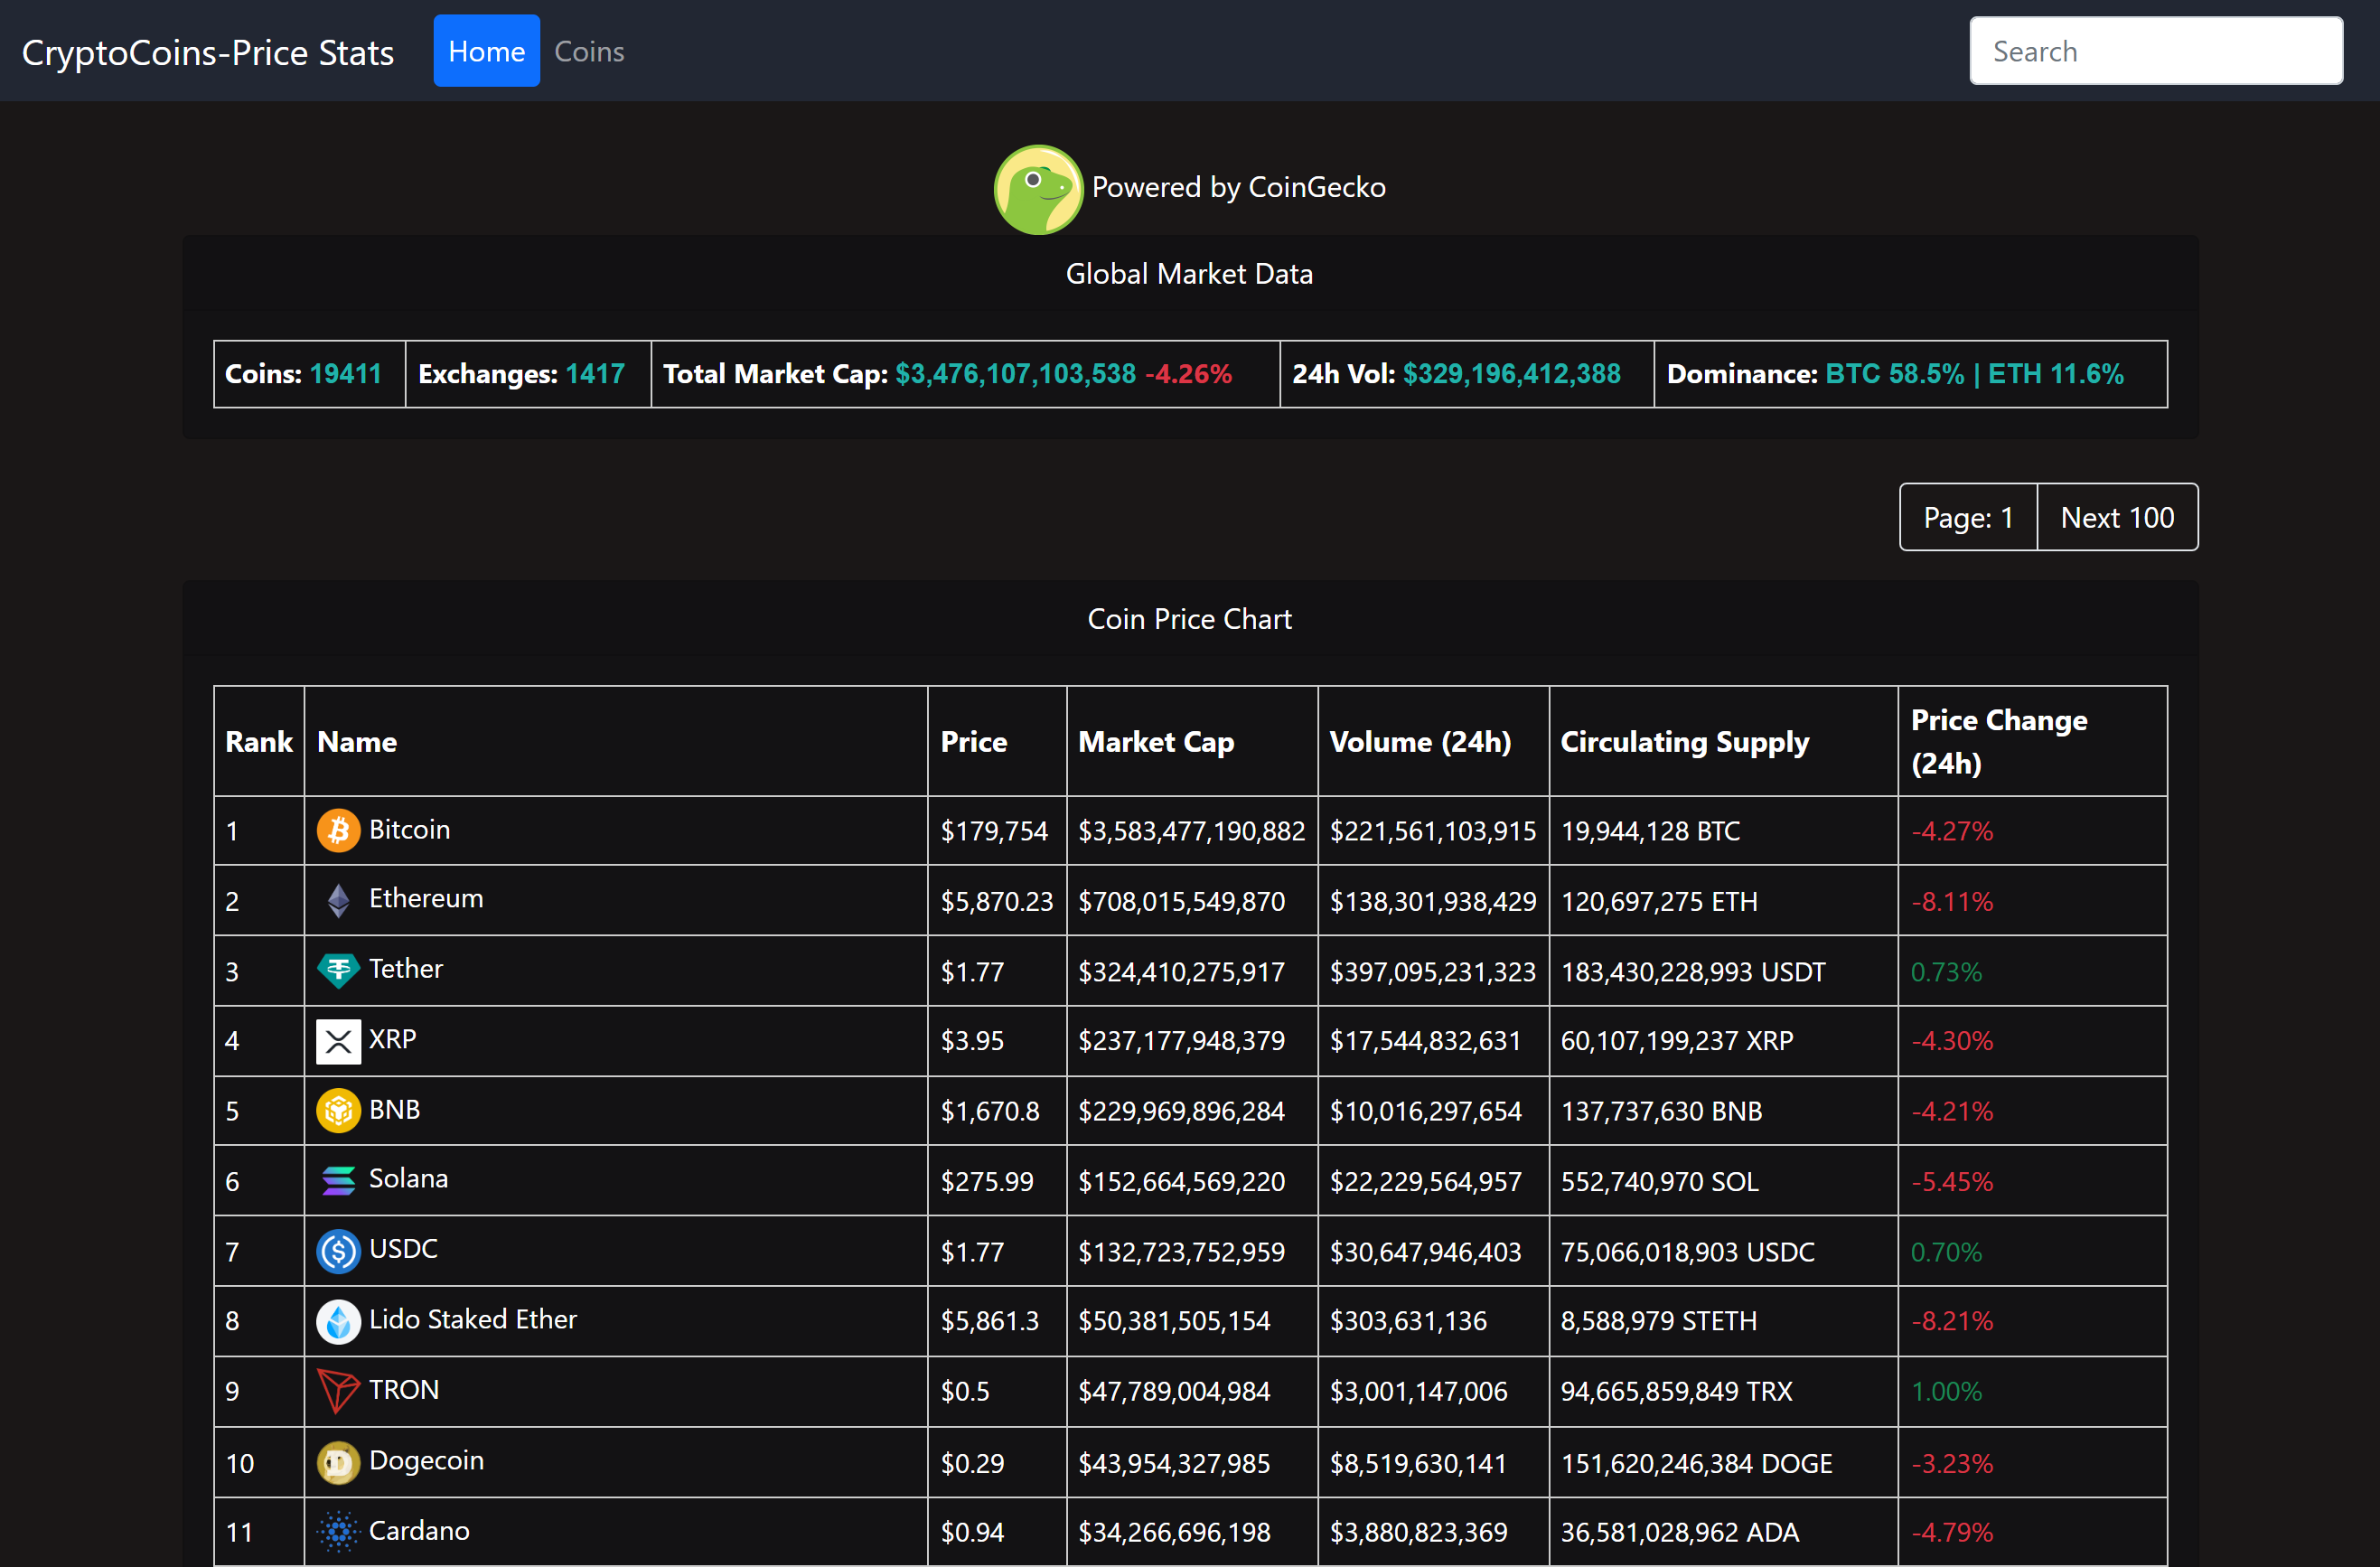Select the Bitcoin name link
The image size is (2380, 1567).
tap(409, 829)
